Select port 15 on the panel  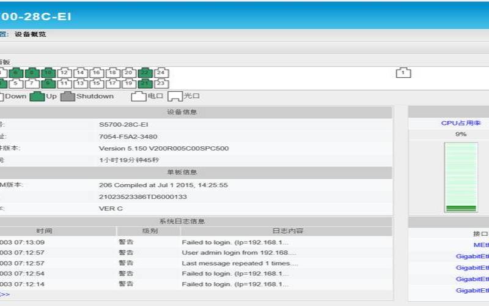[97, 83]
